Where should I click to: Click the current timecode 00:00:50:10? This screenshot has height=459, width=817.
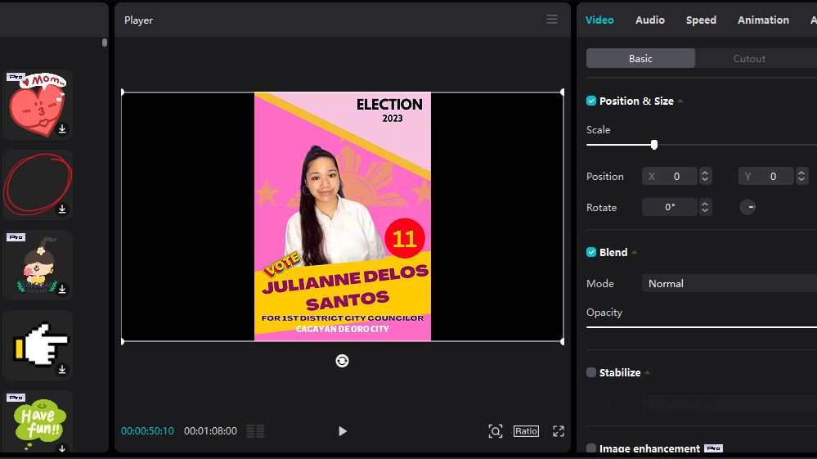[x=147, y=431]
